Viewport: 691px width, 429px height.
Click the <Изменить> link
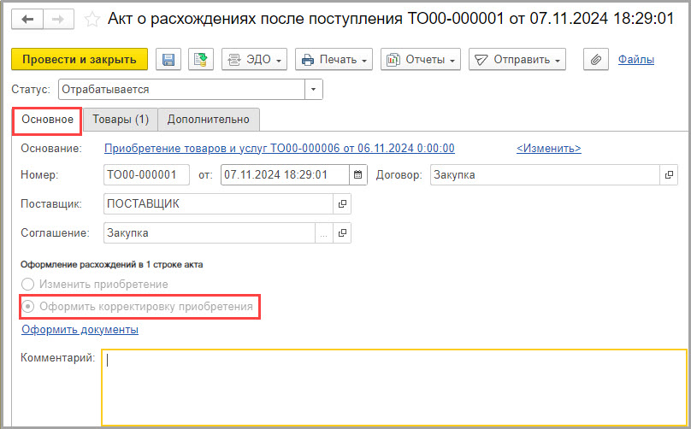549,149
